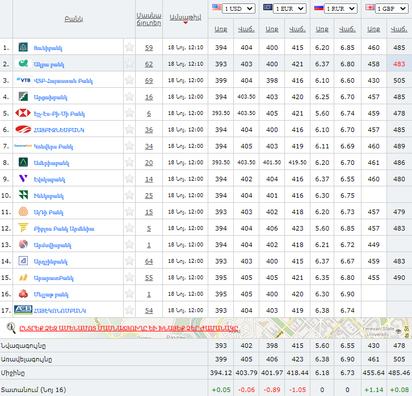
Task: Click the orange ID Bank logo in row 11
Action: pyautogui.click(x=23, y=212)
